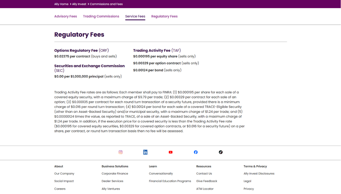Click the Learn footer heading

point(153,166)
